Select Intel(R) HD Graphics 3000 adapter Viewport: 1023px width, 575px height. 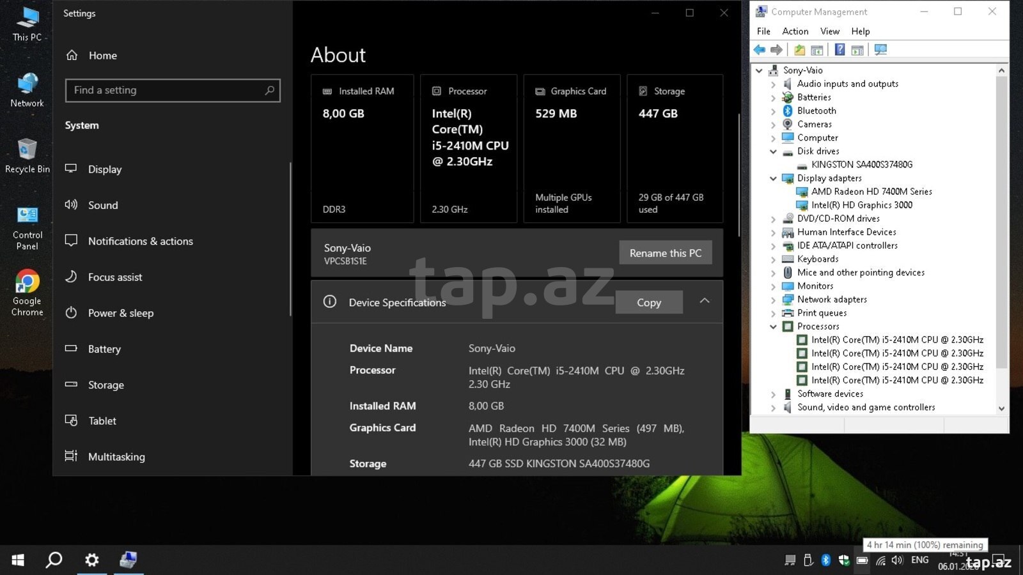861,205
